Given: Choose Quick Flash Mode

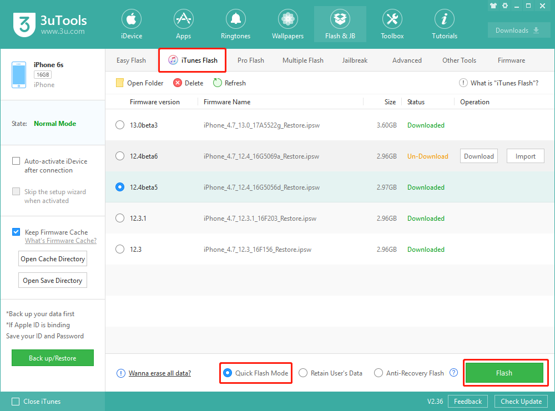Looking at the screenshot, I should click(256, 373).
